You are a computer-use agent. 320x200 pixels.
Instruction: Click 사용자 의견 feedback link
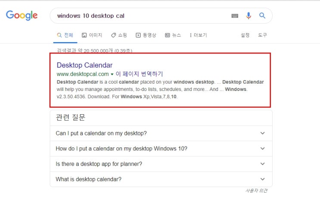click(x=256, y=191)
